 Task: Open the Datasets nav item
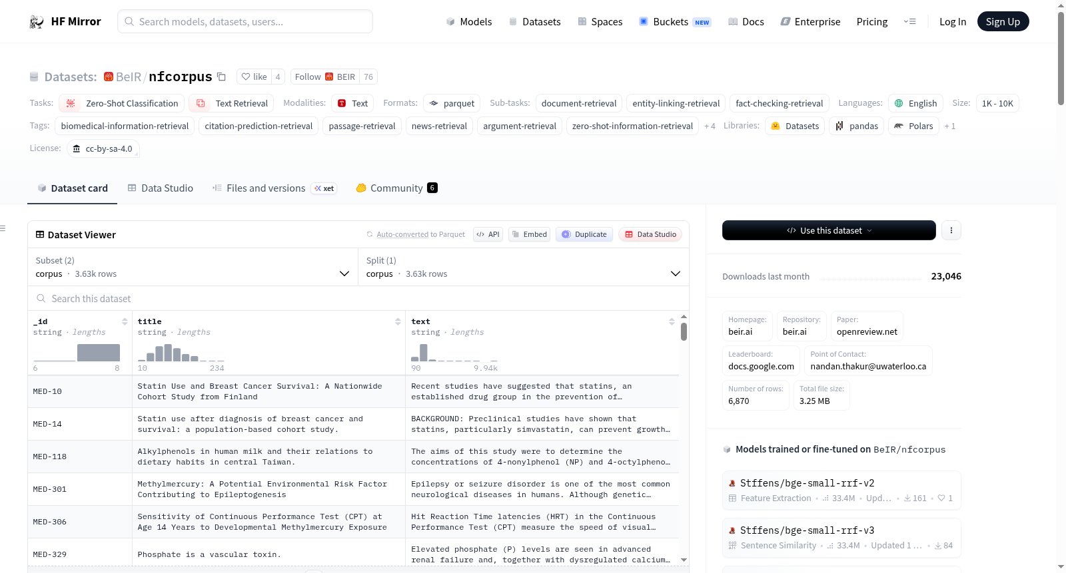tap(535, 22)
